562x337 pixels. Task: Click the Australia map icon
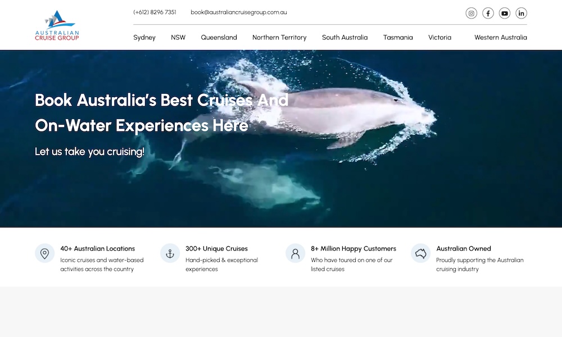pyautogui.click(x=420, y=253)
